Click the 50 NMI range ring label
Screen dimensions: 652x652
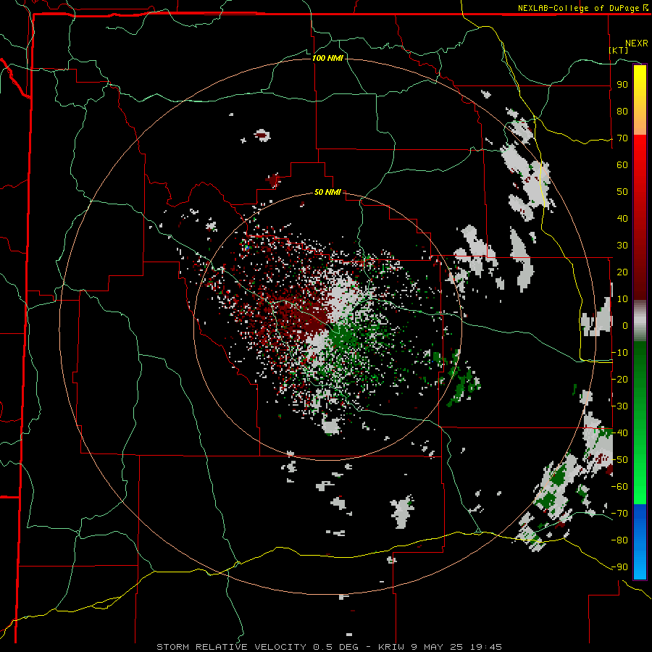click(327, 192)
